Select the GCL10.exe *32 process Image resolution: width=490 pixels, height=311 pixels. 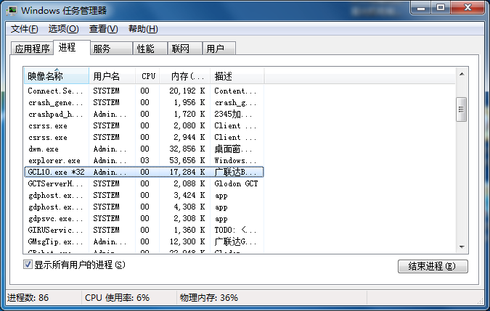(144, 172)
